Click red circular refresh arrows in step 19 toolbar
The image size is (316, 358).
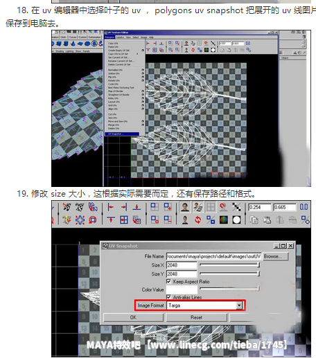(197, 220)
